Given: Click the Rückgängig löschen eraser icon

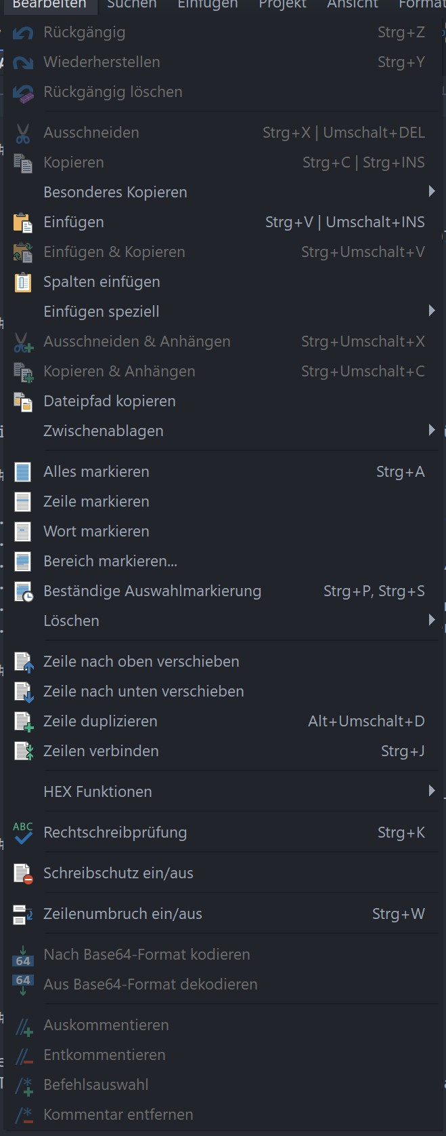Looking at the screenshot, I should click(23, 92).
